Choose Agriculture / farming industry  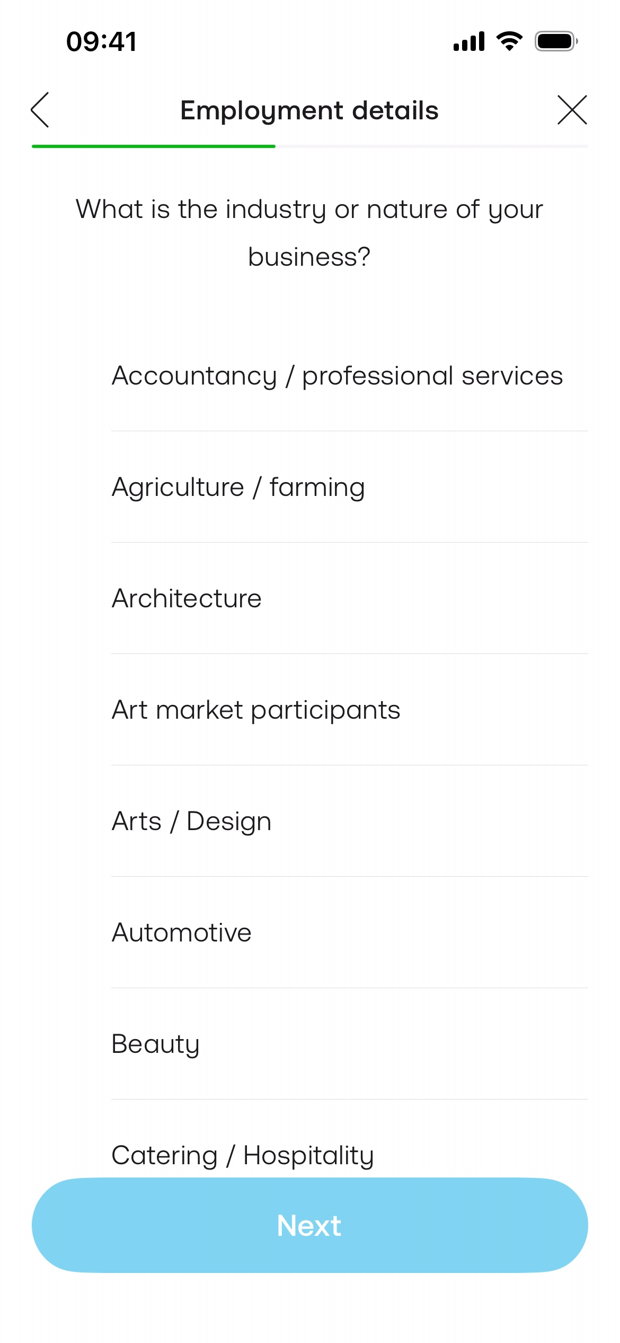[238, 487]
